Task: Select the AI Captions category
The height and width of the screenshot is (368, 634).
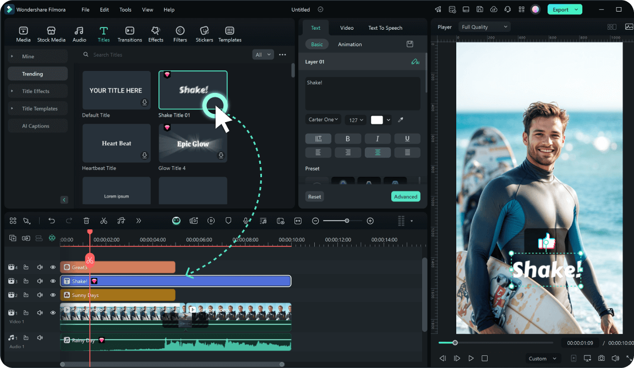Action: tap(37, 126)
